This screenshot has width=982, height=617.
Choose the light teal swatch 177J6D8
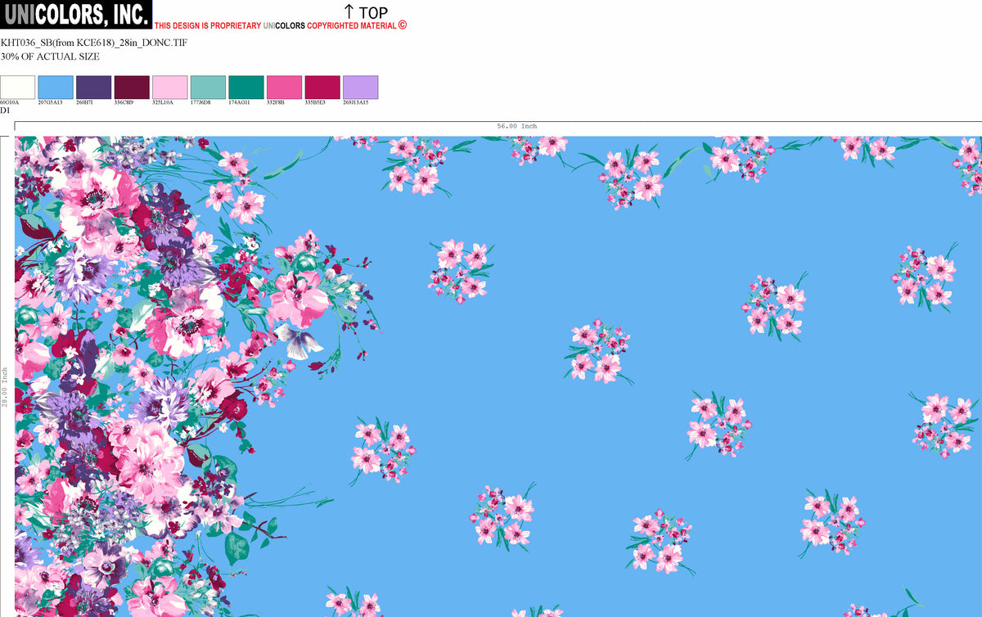tap(208, 88)
